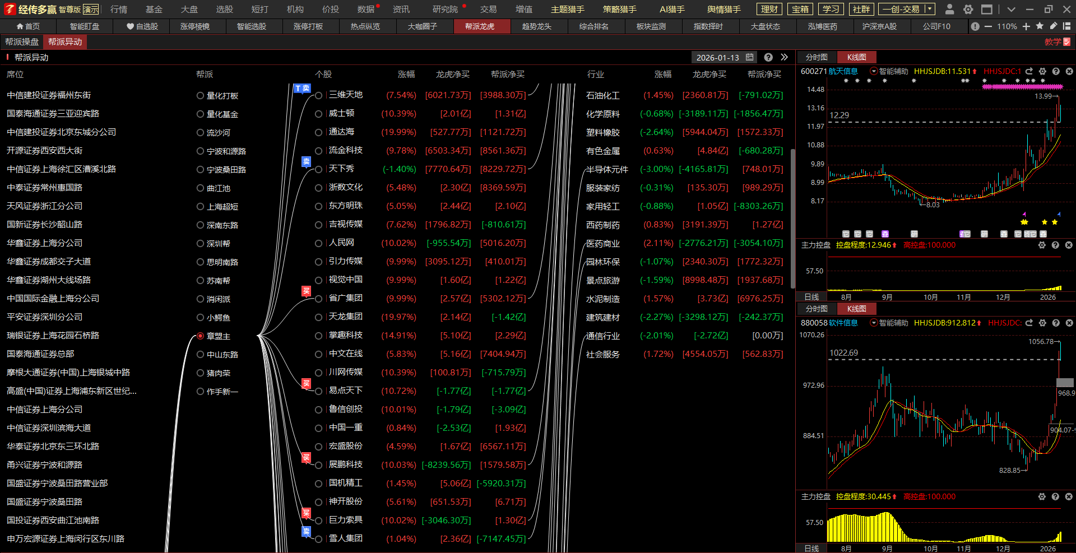The height and width of the screenshot is (553, 1076).
Task: Open the 教学 tutorial link
Action: 1057,42
